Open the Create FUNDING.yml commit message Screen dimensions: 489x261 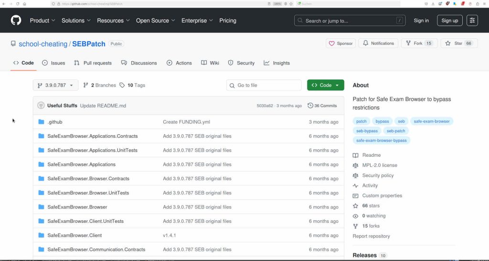tap(187, 122)
